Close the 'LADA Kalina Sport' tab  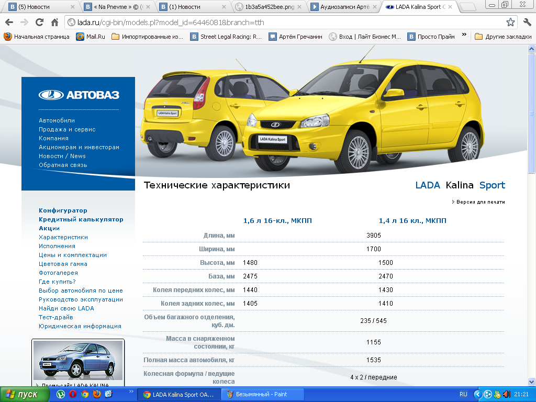point(450,7)
